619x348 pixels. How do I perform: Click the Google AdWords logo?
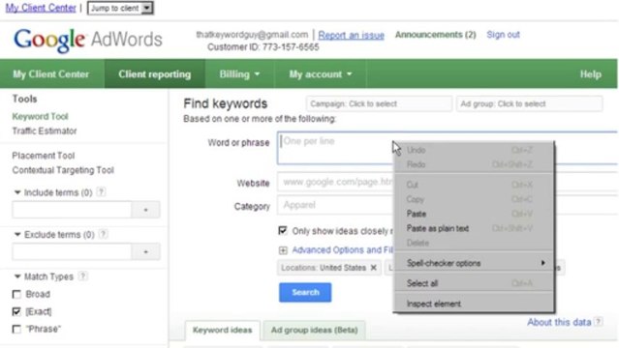[x=87, y=40]
